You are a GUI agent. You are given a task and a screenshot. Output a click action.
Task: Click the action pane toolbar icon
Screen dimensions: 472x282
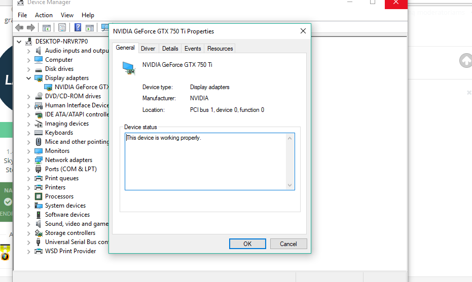(x=89, y=28)
